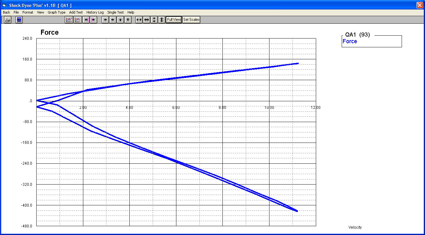The width and height of the screenshot is (425, 235).
Task: Open the Help menu
Action: coord(131,12)
